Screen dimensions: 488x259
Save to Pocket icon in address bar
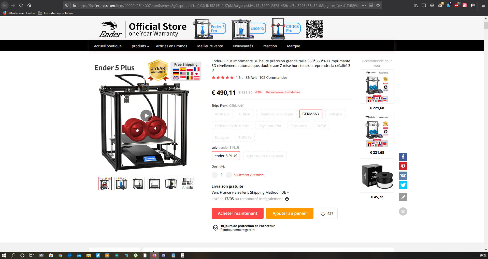click(371, 5)
